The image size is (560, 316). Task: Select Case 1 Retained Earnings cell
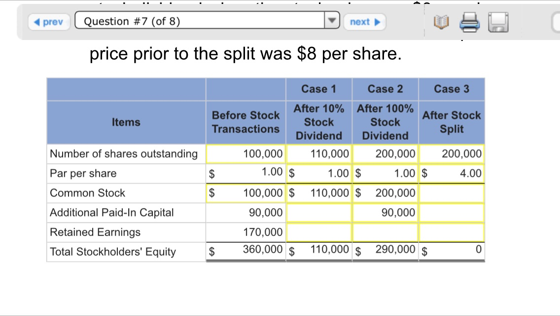coord(319,232)
